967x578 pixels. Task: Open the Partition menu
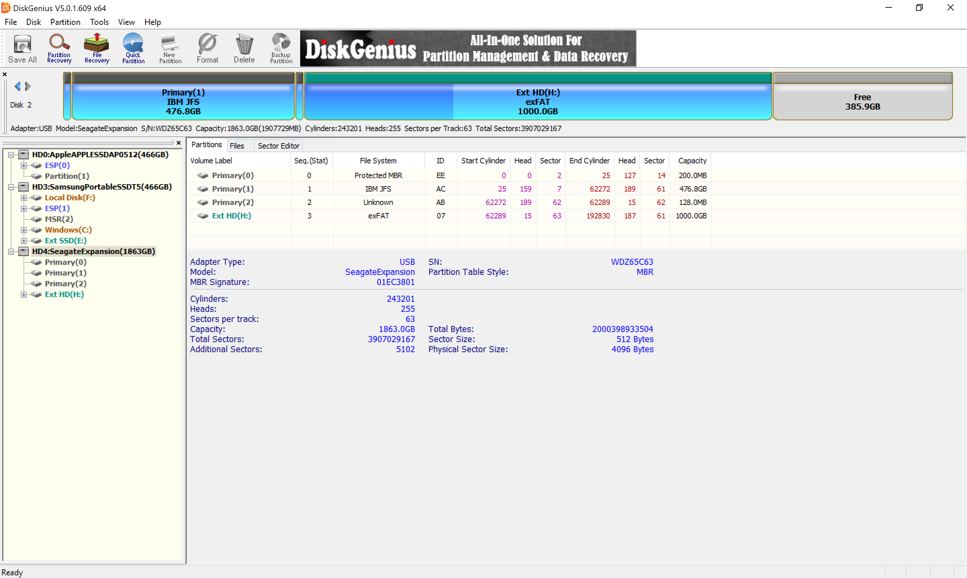tap(65, 22)
